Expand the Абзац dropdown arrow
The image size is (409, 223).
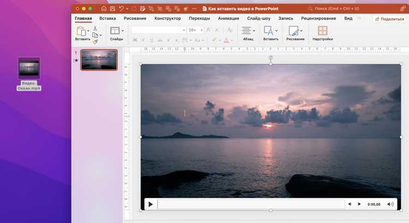(254, 31)
